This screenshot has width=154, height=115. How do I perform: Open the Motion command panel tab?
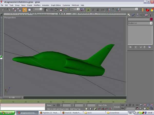pyautogui.click(x=142, y=15)
